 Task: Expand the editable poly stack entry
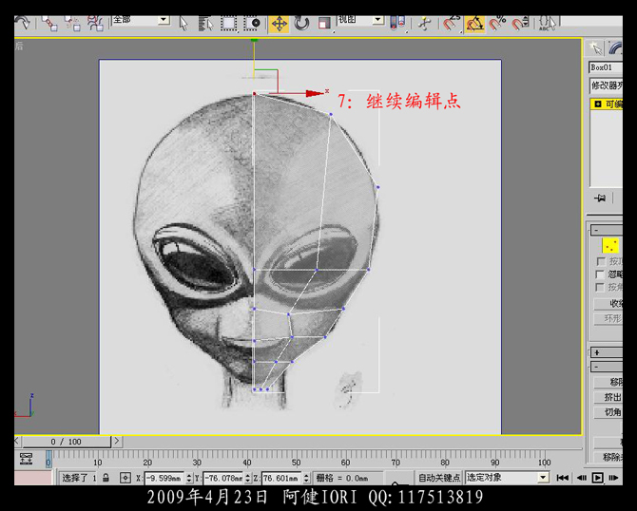coord(597,104)
